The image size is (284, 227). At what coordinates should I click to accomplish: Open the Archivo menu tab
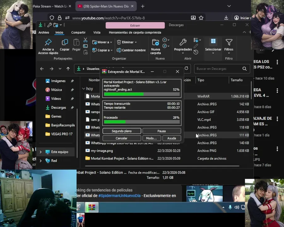pos(44,32)
